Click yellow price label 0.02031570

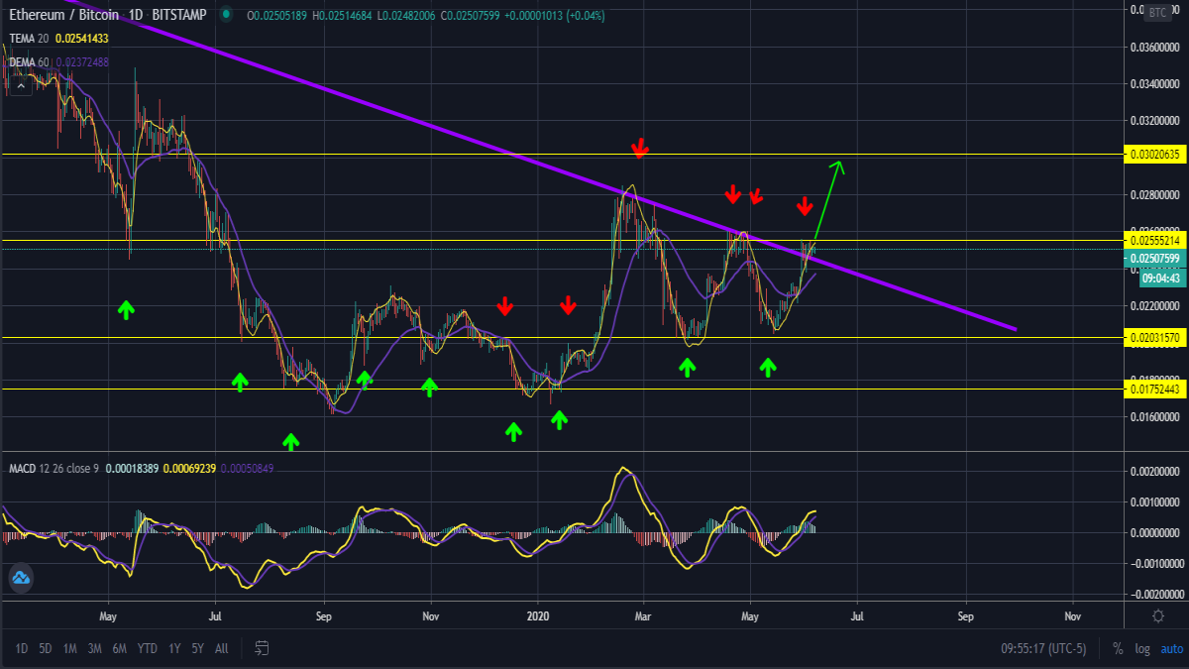tap(1155, 338)
